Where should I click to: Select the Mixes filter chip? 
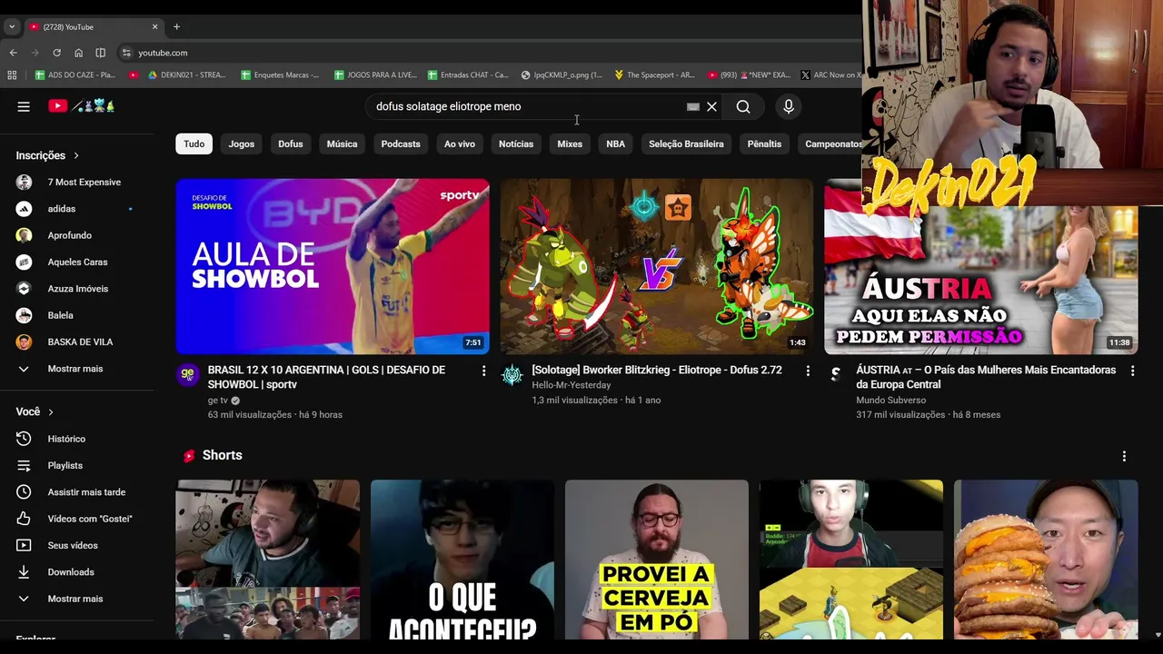[x=570, y=144]
